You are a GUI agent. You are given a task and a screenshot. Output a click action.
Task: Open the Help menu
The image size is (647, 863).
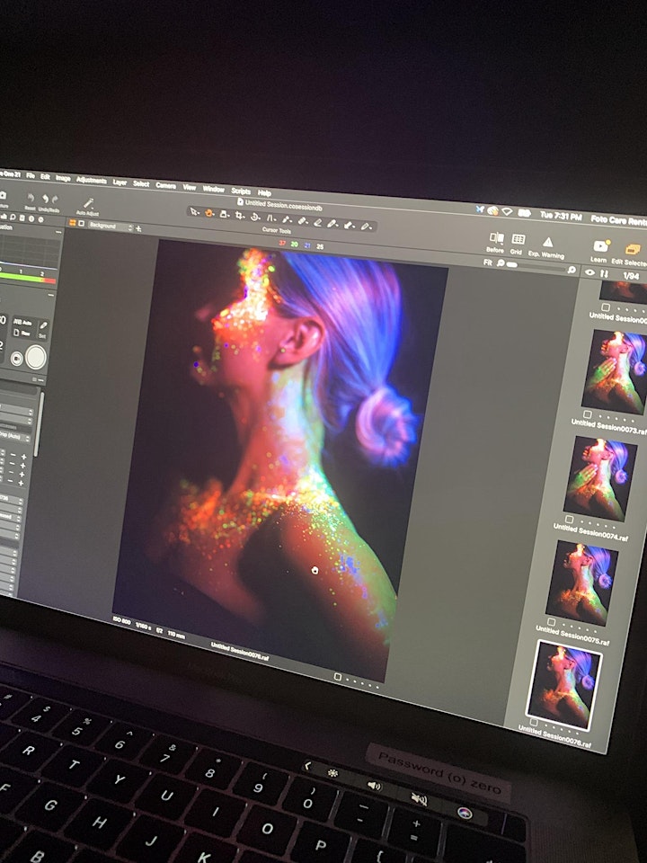[264, 192]
